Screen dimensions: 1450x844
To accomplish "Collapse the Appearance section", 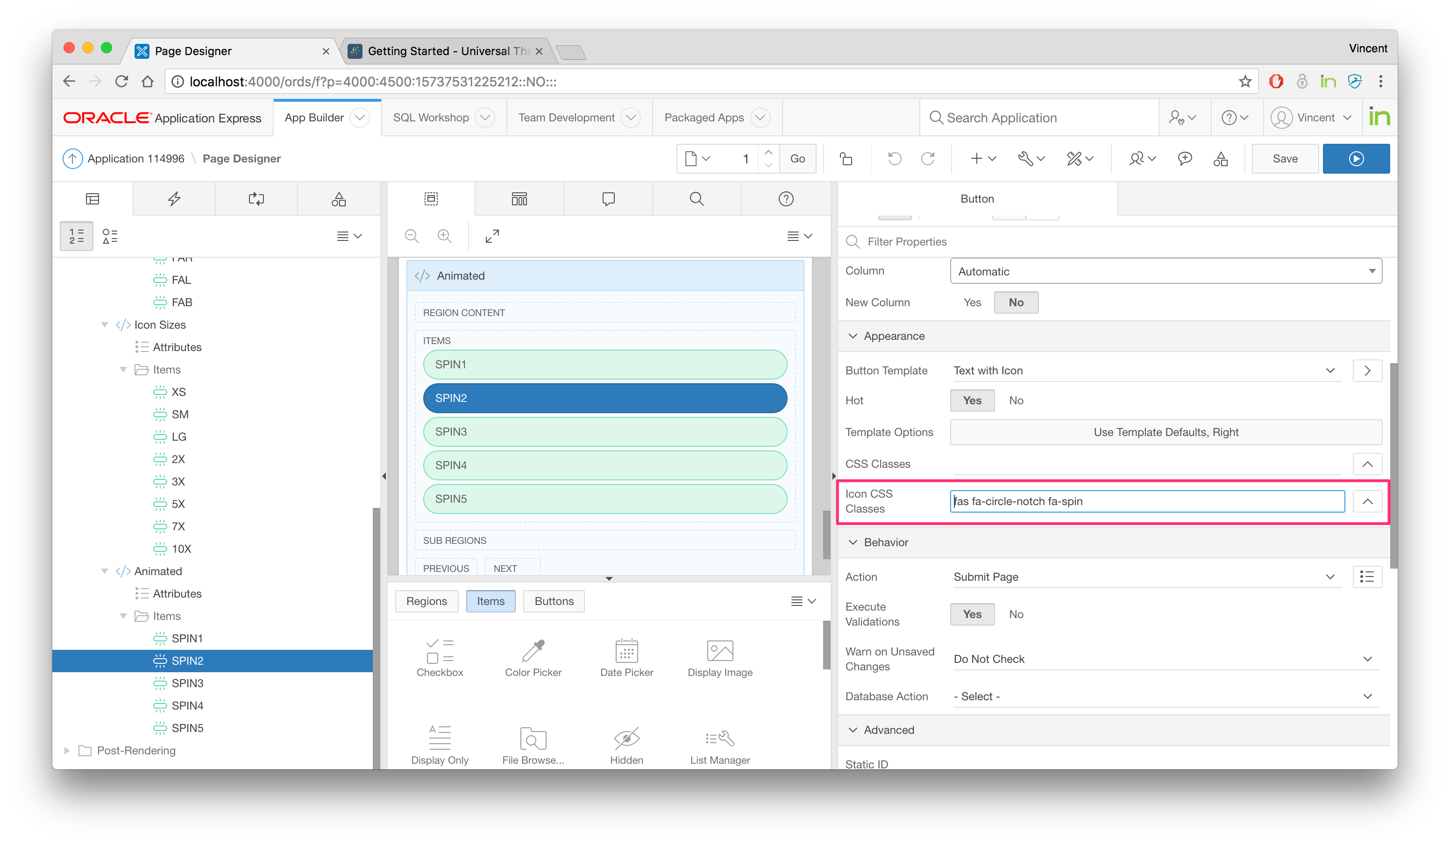I will (x=853, y=336).
